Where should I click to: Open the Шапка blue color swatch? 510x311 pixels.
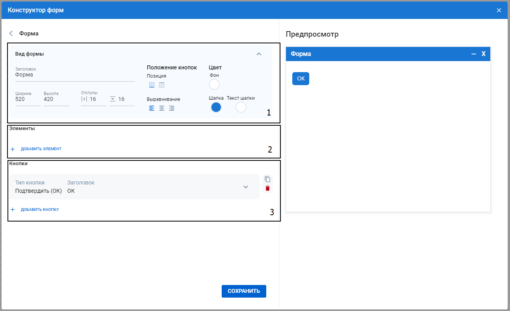tap(216, 107)
